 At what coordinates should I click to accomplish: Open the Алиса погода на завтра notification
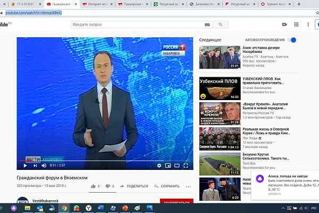[285, 185]
